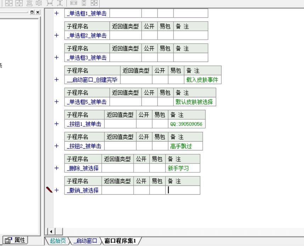Open the 属性 panel button

tap(15, 240)
